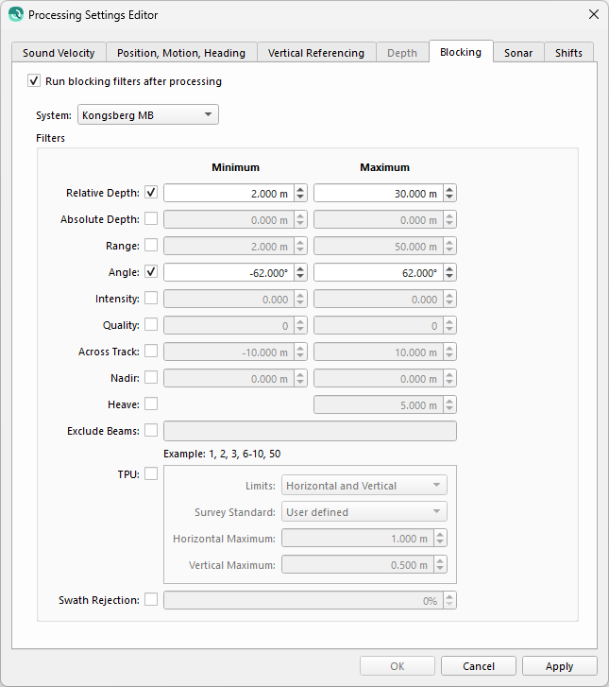Uncheck Run blocking filters after processing
The width and height of the screenshot is (609, 687).
coord(35,81)
